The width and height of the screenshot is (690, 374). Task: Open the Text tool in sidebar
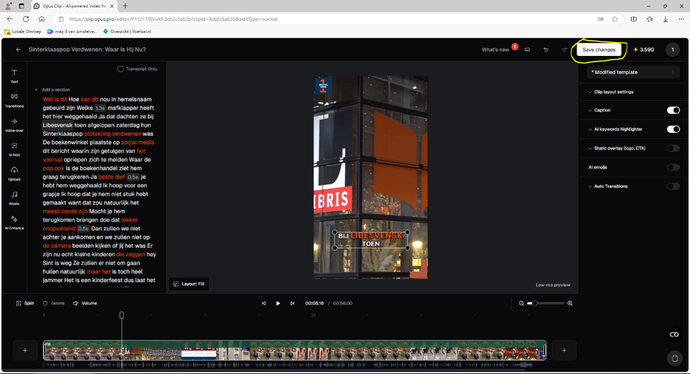pyautogui.click(x=14, y=76)
